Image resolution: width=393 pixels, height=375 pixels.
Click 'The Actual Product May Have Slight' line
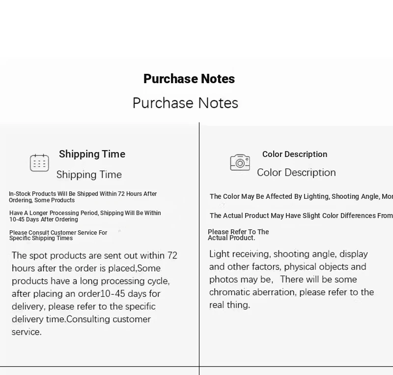coord(301,216)
